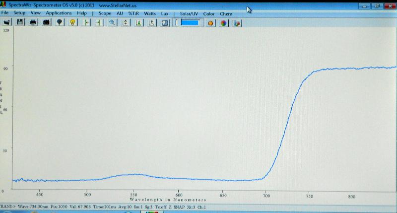Open the Setup menu
Viewport: 397px width, 213px height.
click(x=20, y=13)
